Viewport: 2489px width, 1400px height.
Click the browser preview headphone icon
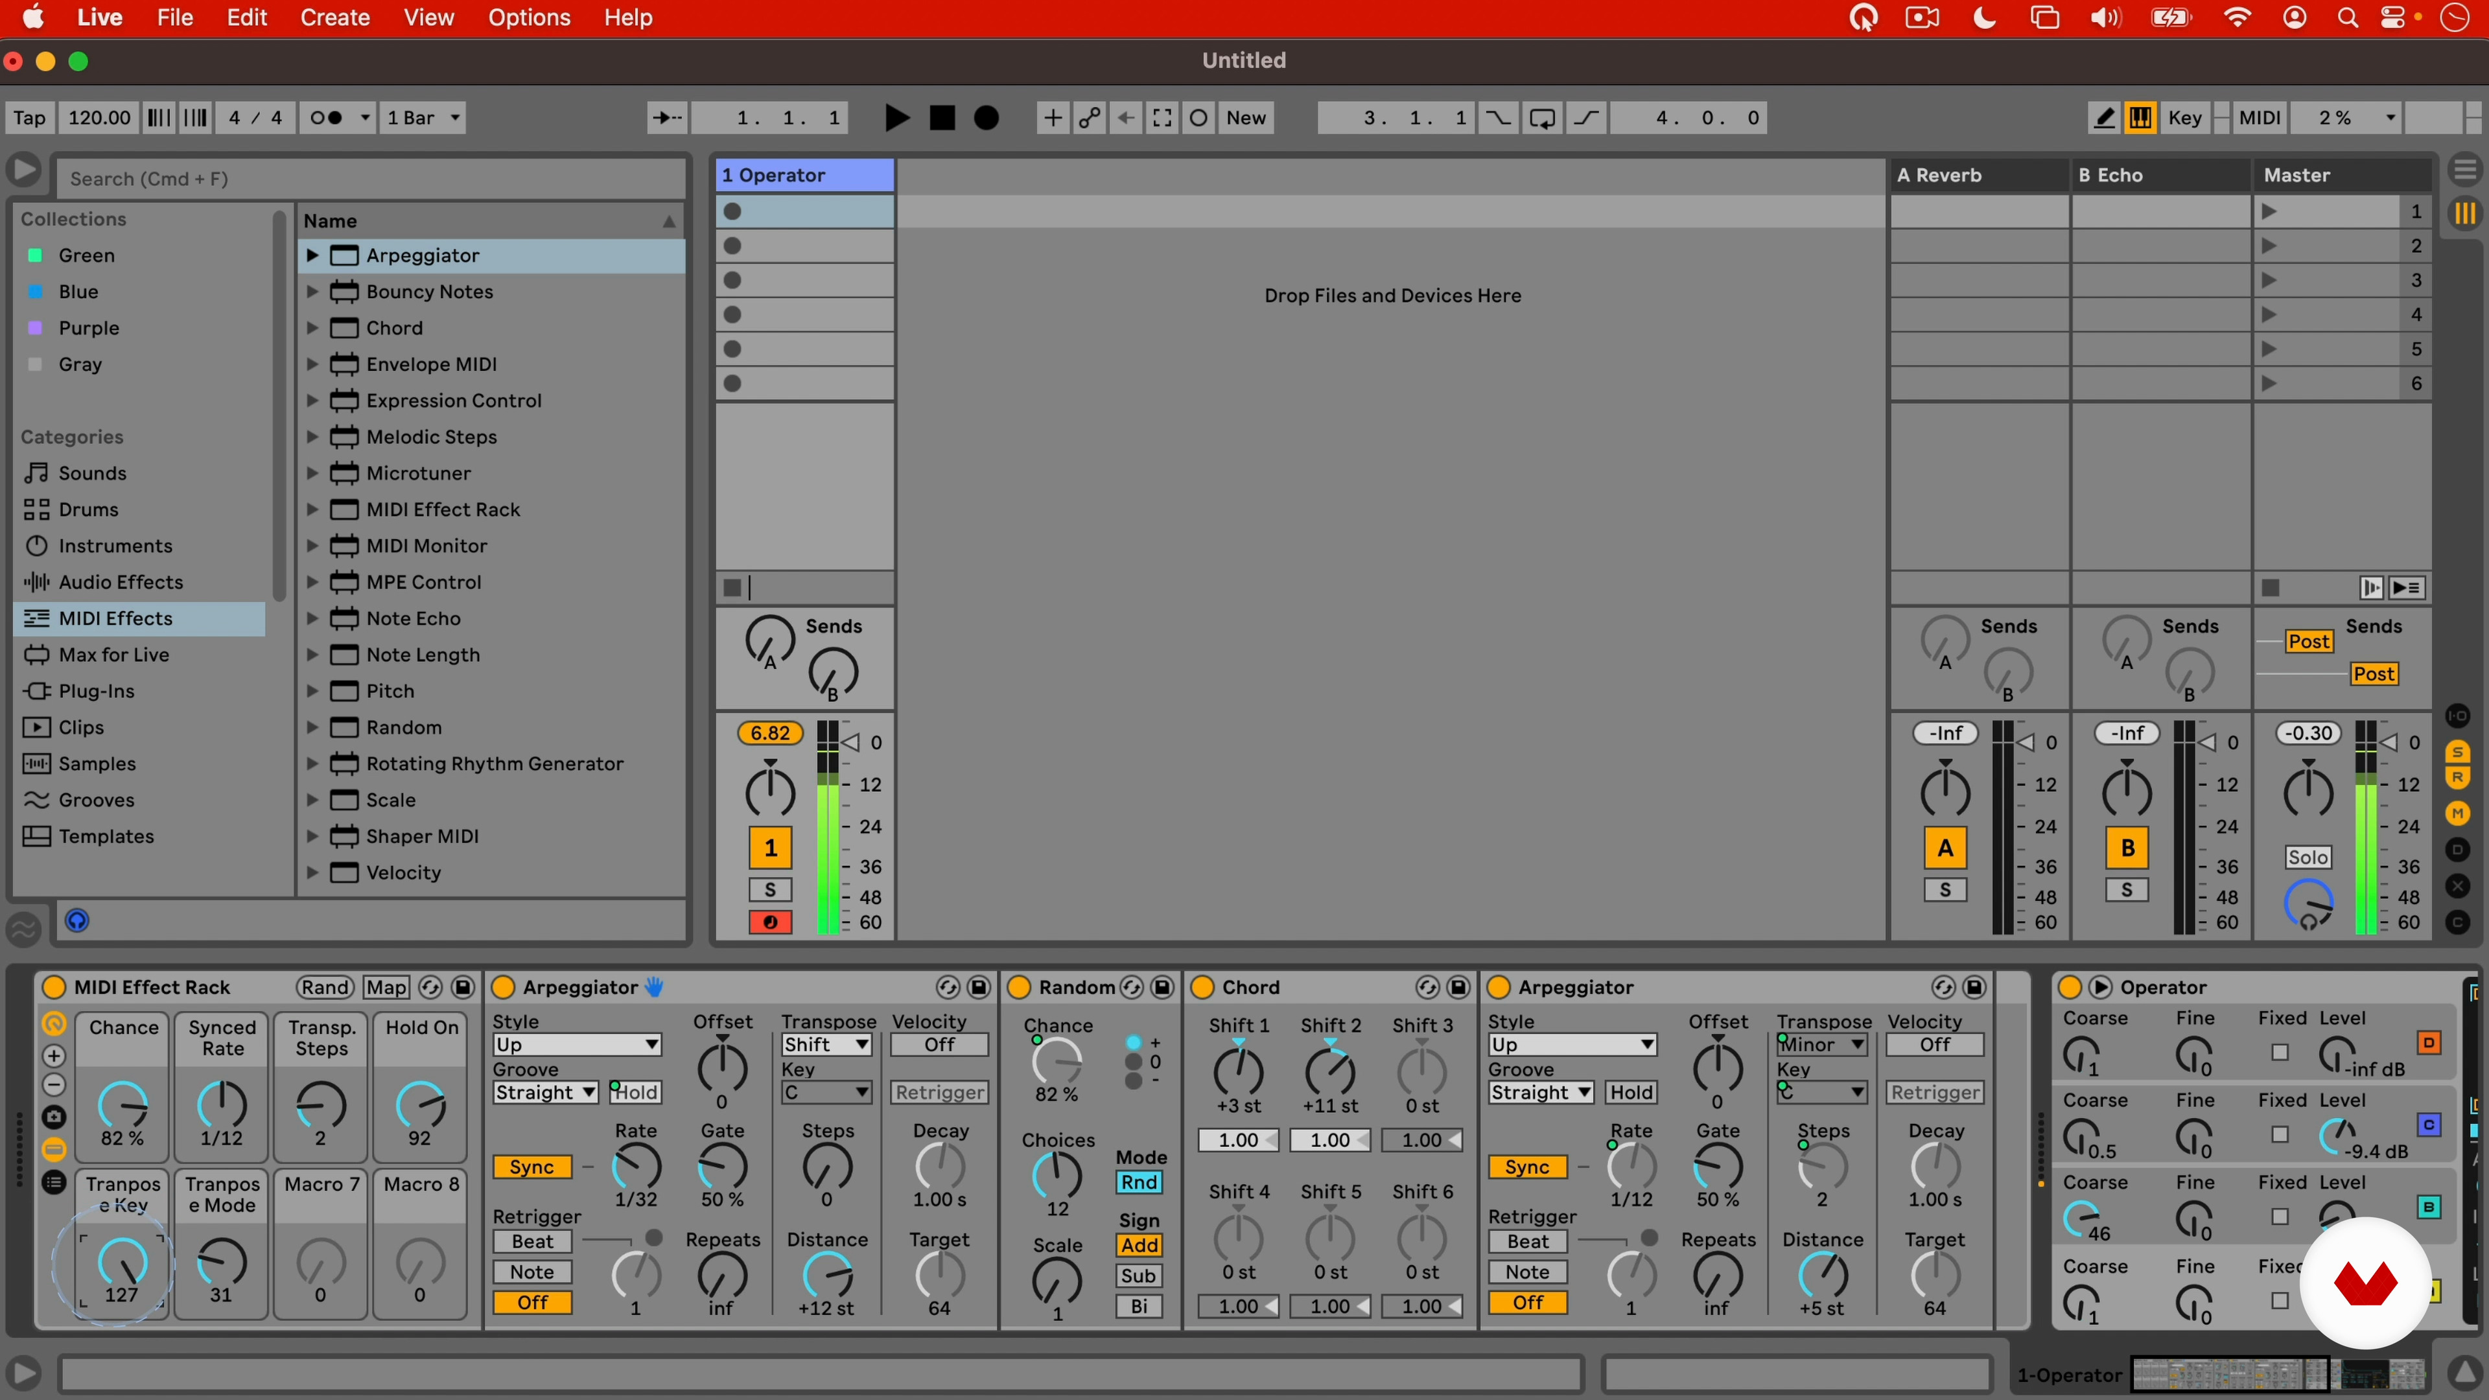(76, 921)
